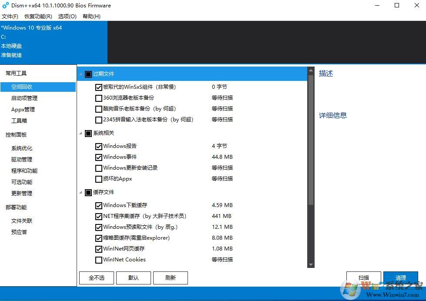Click the 描述 heading

tap(326, 74)
